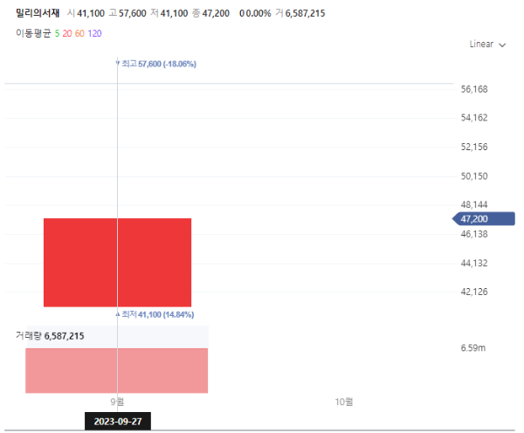Toggle the 20-day moving average
The height and width of the screenshot is (433, 524).
(67, 33)
